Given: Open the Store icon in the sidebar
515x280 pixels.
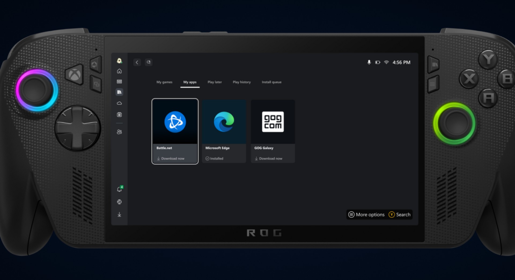Looking at the screenshot, I should coord(119,115).
